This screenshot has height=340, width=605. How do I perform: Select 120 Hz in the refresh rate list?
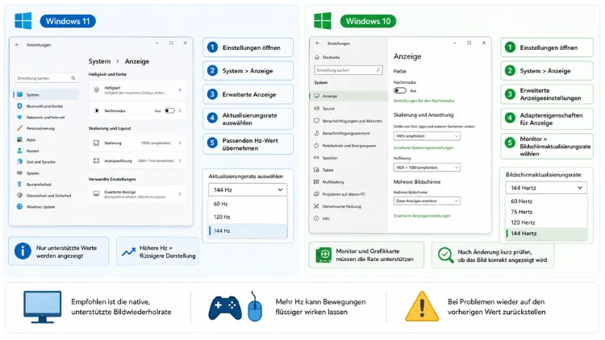[x=248, y=217]
